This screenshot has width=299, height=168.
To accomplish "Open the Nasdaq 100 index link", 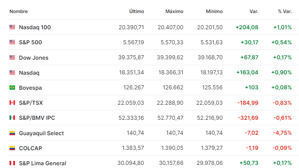I will [35, 27].
